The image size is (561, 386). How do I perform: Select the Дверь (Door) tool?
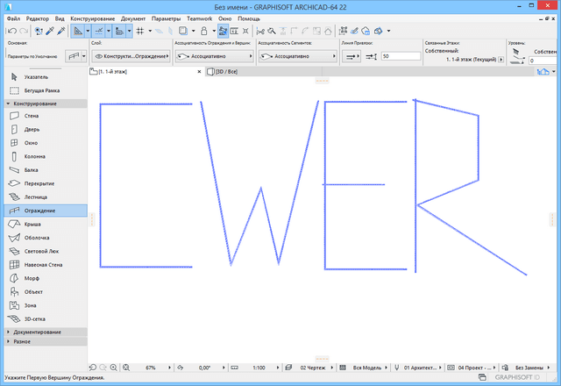31,129
